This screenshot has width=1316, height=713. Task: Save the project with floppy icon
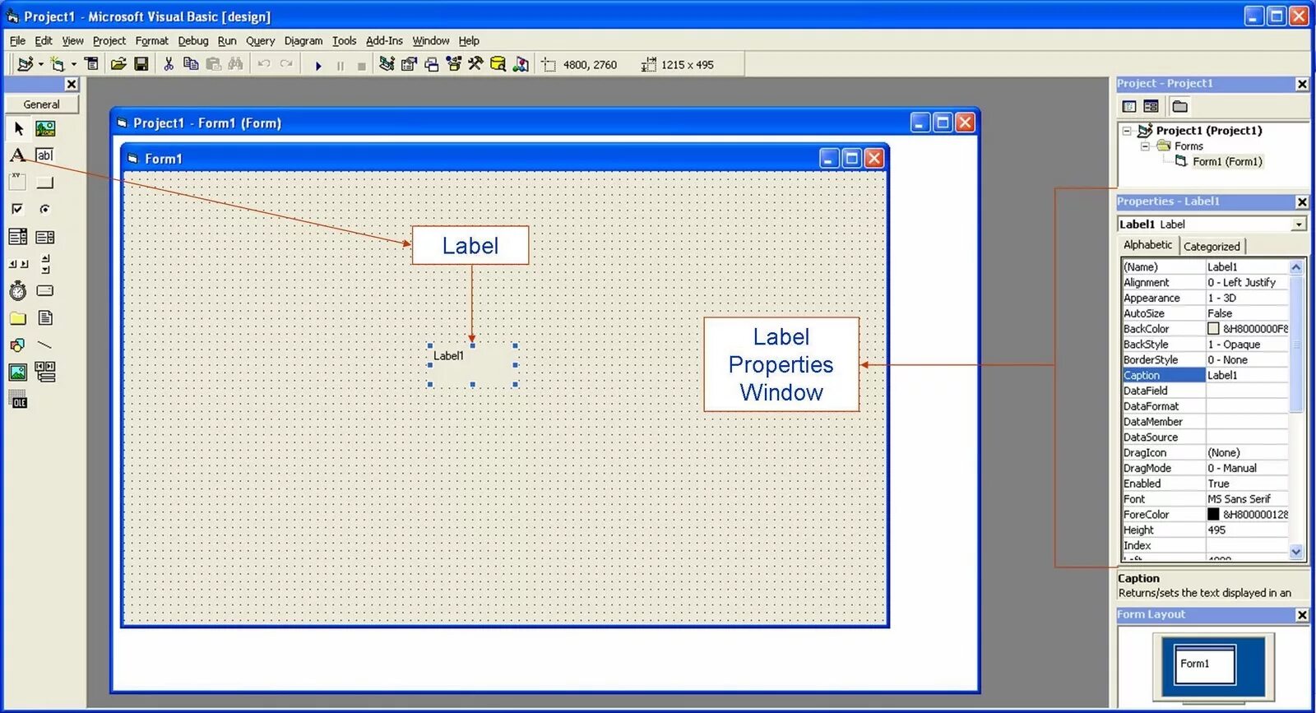141,64
